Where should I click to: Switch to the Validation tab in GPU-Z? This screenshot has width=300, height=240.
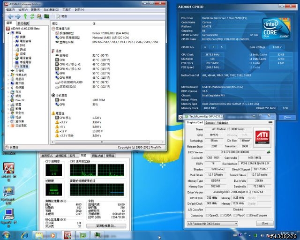point(222,123)
